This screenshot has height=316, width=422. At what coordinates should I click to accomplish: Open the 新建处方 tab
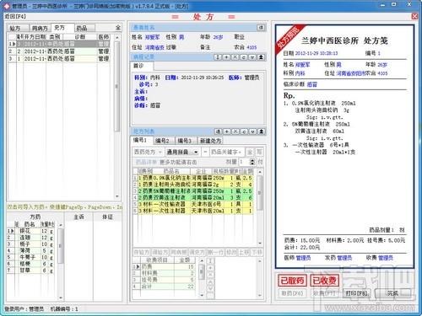[x=210, y=141]
